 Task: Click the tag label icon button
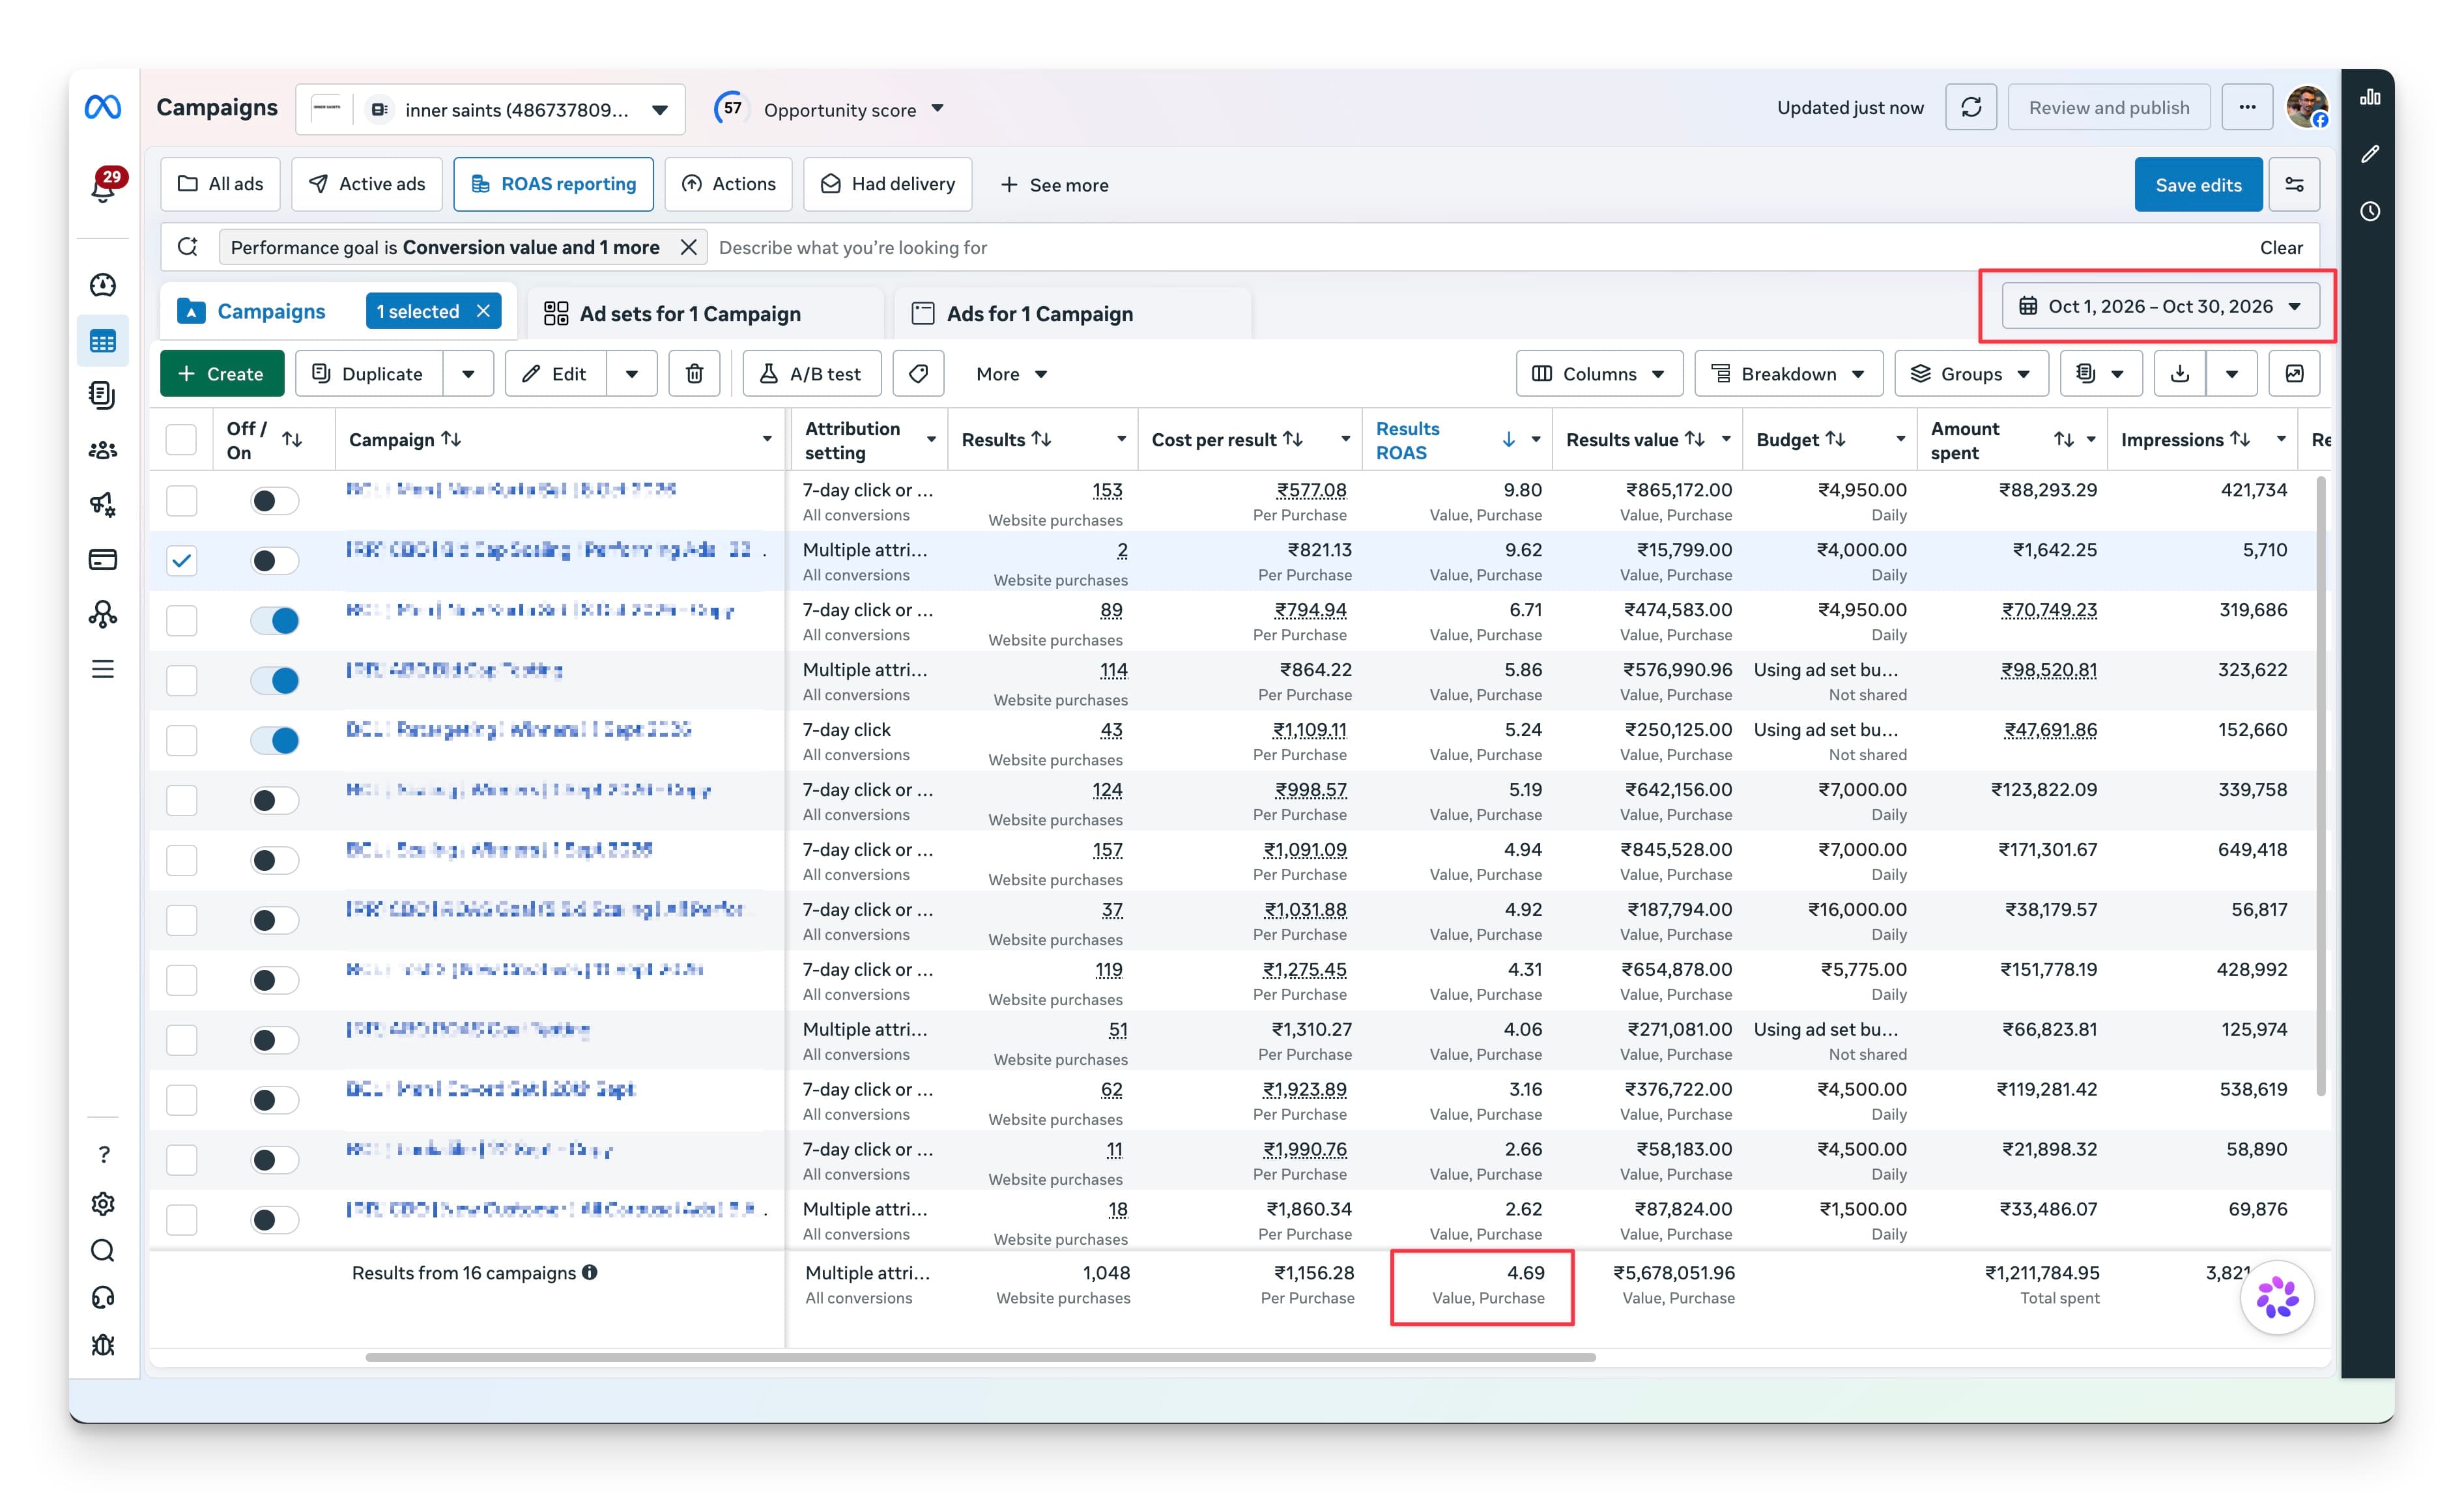918,374
